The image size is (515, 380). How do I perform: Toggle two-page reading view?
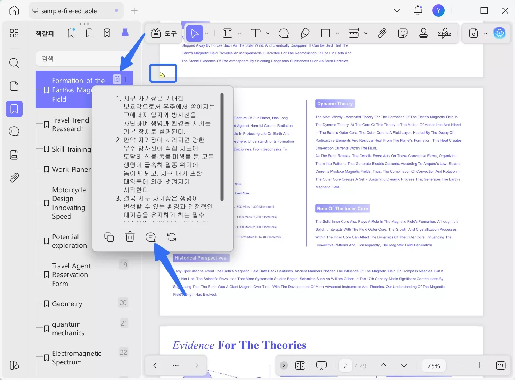coord(300,365)
